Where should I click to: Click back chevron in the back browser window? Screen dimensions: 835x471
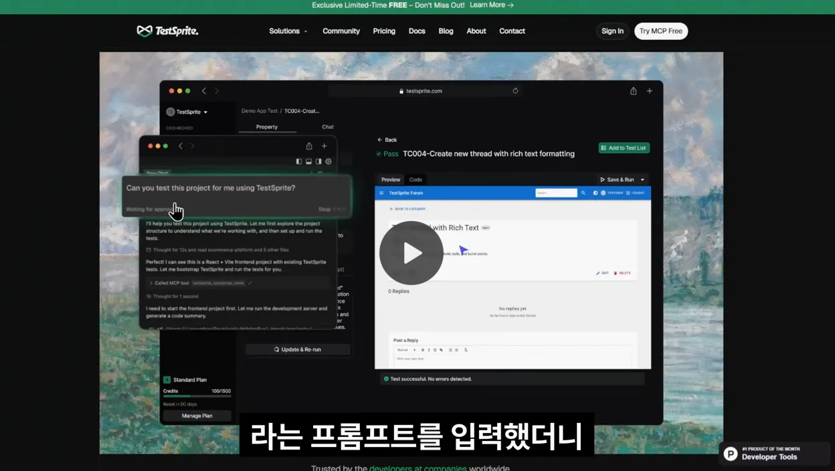tap(204, 91)
